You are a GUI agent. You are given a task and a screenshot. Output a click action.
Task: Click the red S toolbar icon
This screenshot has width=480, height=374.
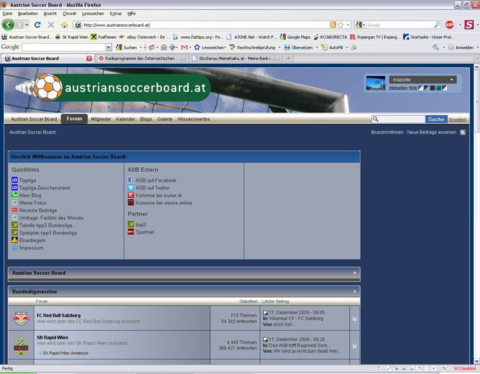[x=469, y=25]
